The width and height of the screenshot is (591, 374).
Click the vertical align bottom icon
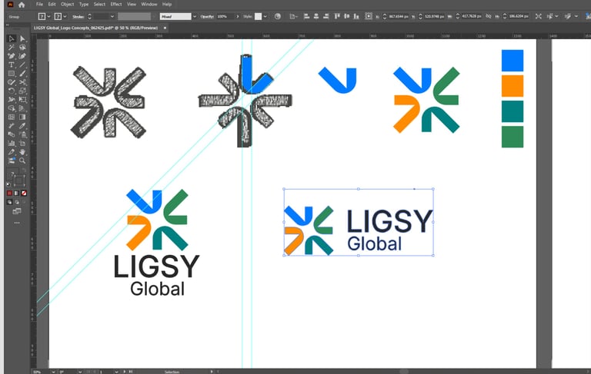point(356,16)
